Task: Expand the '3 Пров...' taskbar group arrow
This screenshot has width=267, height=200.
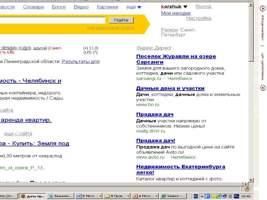Action: tap(128, 196)
